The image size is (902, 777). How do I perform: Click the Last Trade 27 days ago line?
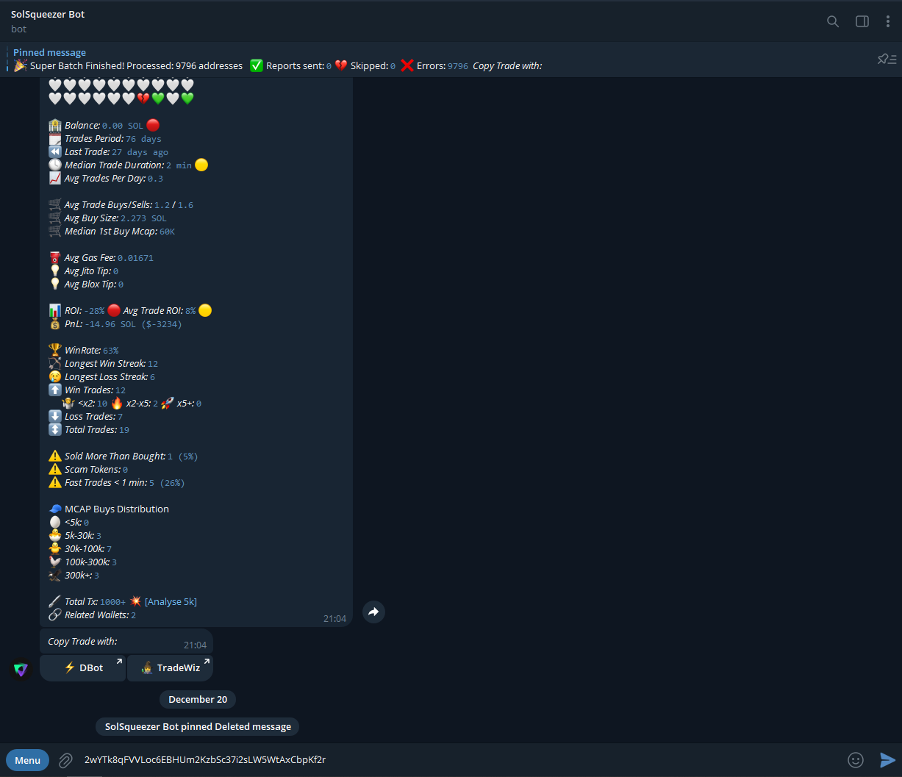[108, 152]
